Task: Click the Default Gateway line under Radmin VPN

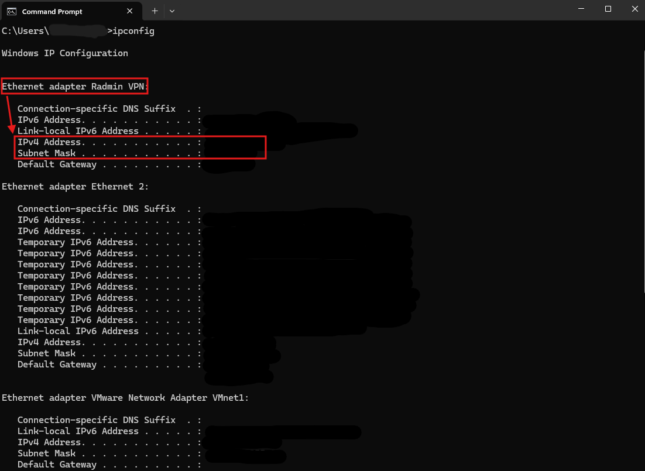Action: coord(109,164)
